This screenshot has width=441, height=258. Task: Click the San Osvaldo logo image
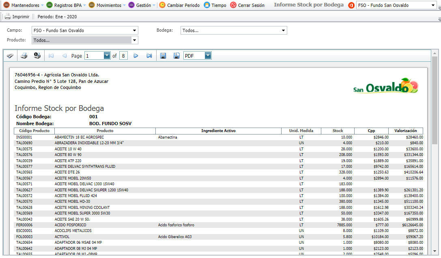(386, 86)
